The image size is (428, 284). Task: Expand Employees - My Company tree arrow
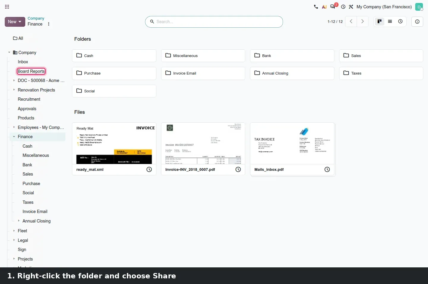pyautogui.click(x=14, y=127)
